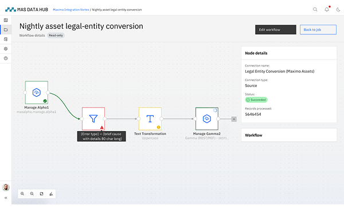The width and height of the screenshot is (344, 209).
Task: Click the Source connection type value
Action: tap(251, 86)
